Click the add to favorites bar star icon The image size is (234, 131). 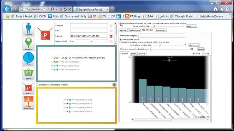tap(7, 16)
